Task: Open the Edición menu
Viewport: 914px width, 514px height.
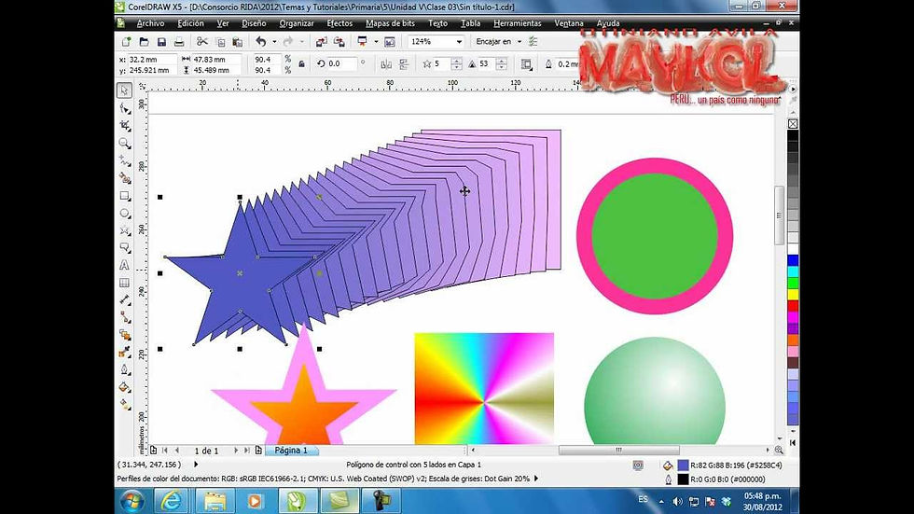Action: click(x=190, y=23)
